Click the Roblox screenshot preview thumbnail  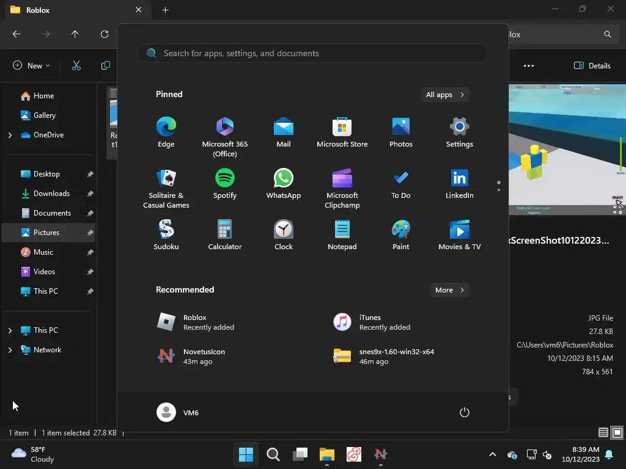(x=567, y=150)
